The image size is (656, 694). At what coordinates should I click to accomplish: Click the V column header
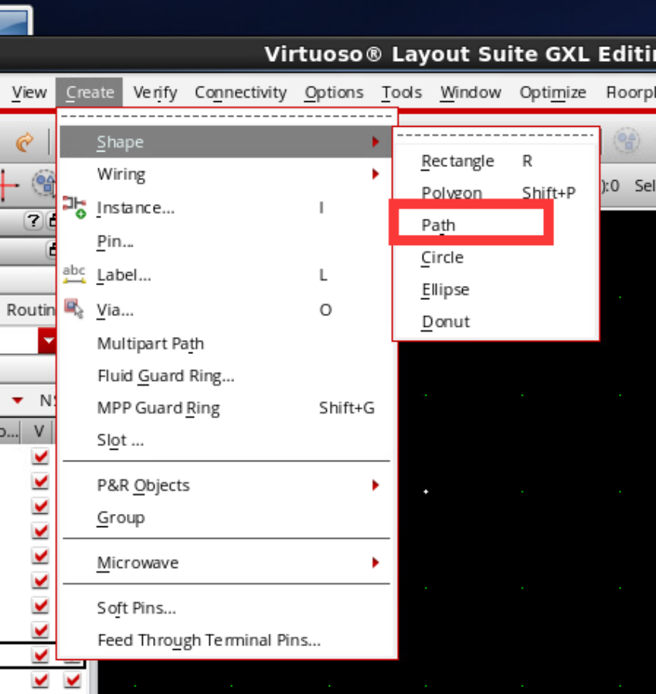click(x=38, y=431)
